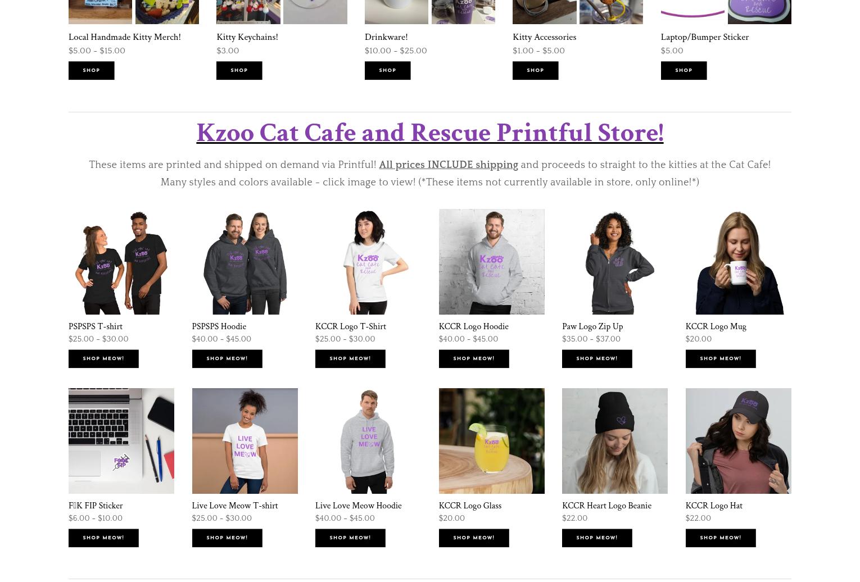The width and height of the screenshot is (860, 582).
Task: Open the KCCR Logo Hat image
Action: [738, 440]
